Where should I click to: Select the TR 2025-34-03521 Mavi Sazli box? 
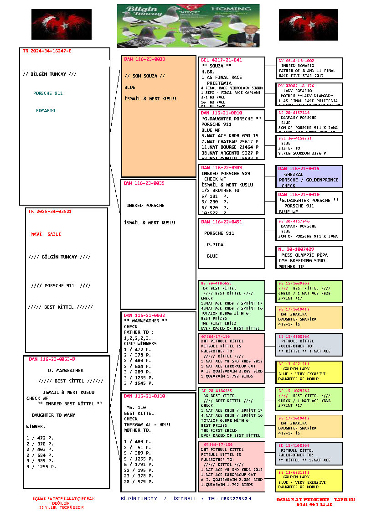pyautogui.click(x=66, y=280)
